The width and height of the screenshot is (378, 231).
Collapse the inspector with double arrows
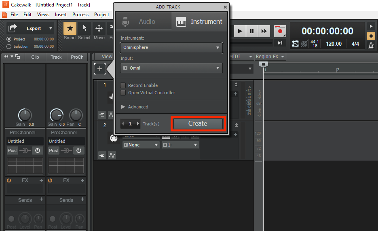tap(6, 56)
